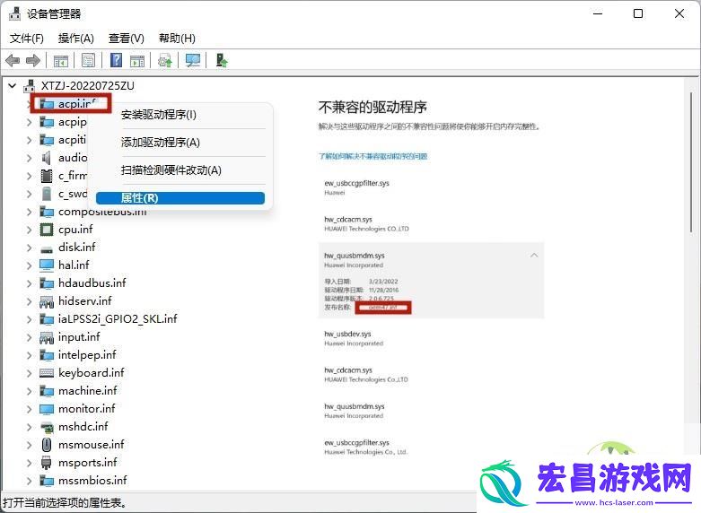Image resolution: width=701 pixels, height=513 pixels.
Task: Click the device icon beside c_swd
Action: pyautogui.click(x=47, y=194)
